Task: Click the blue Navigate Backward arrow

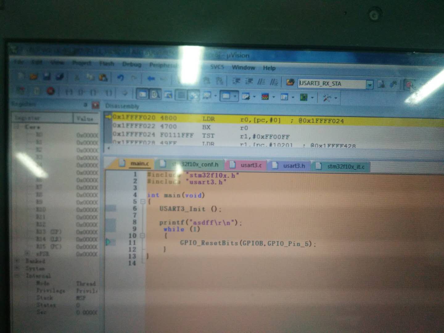Action: pos(151,79)
